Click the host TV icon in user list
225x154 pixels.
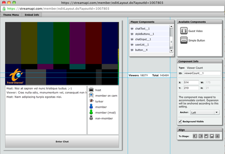(91, 90)
